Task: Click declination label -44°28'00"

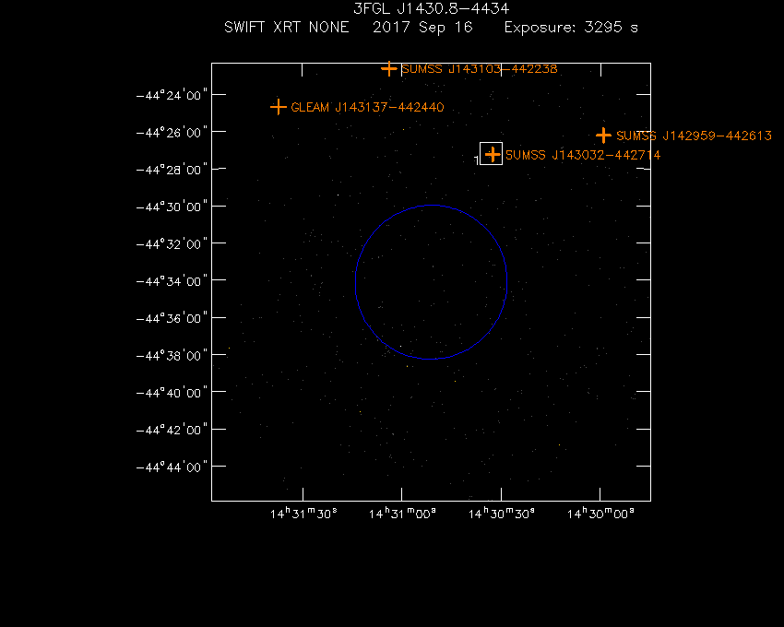Action: coord(172,170)
